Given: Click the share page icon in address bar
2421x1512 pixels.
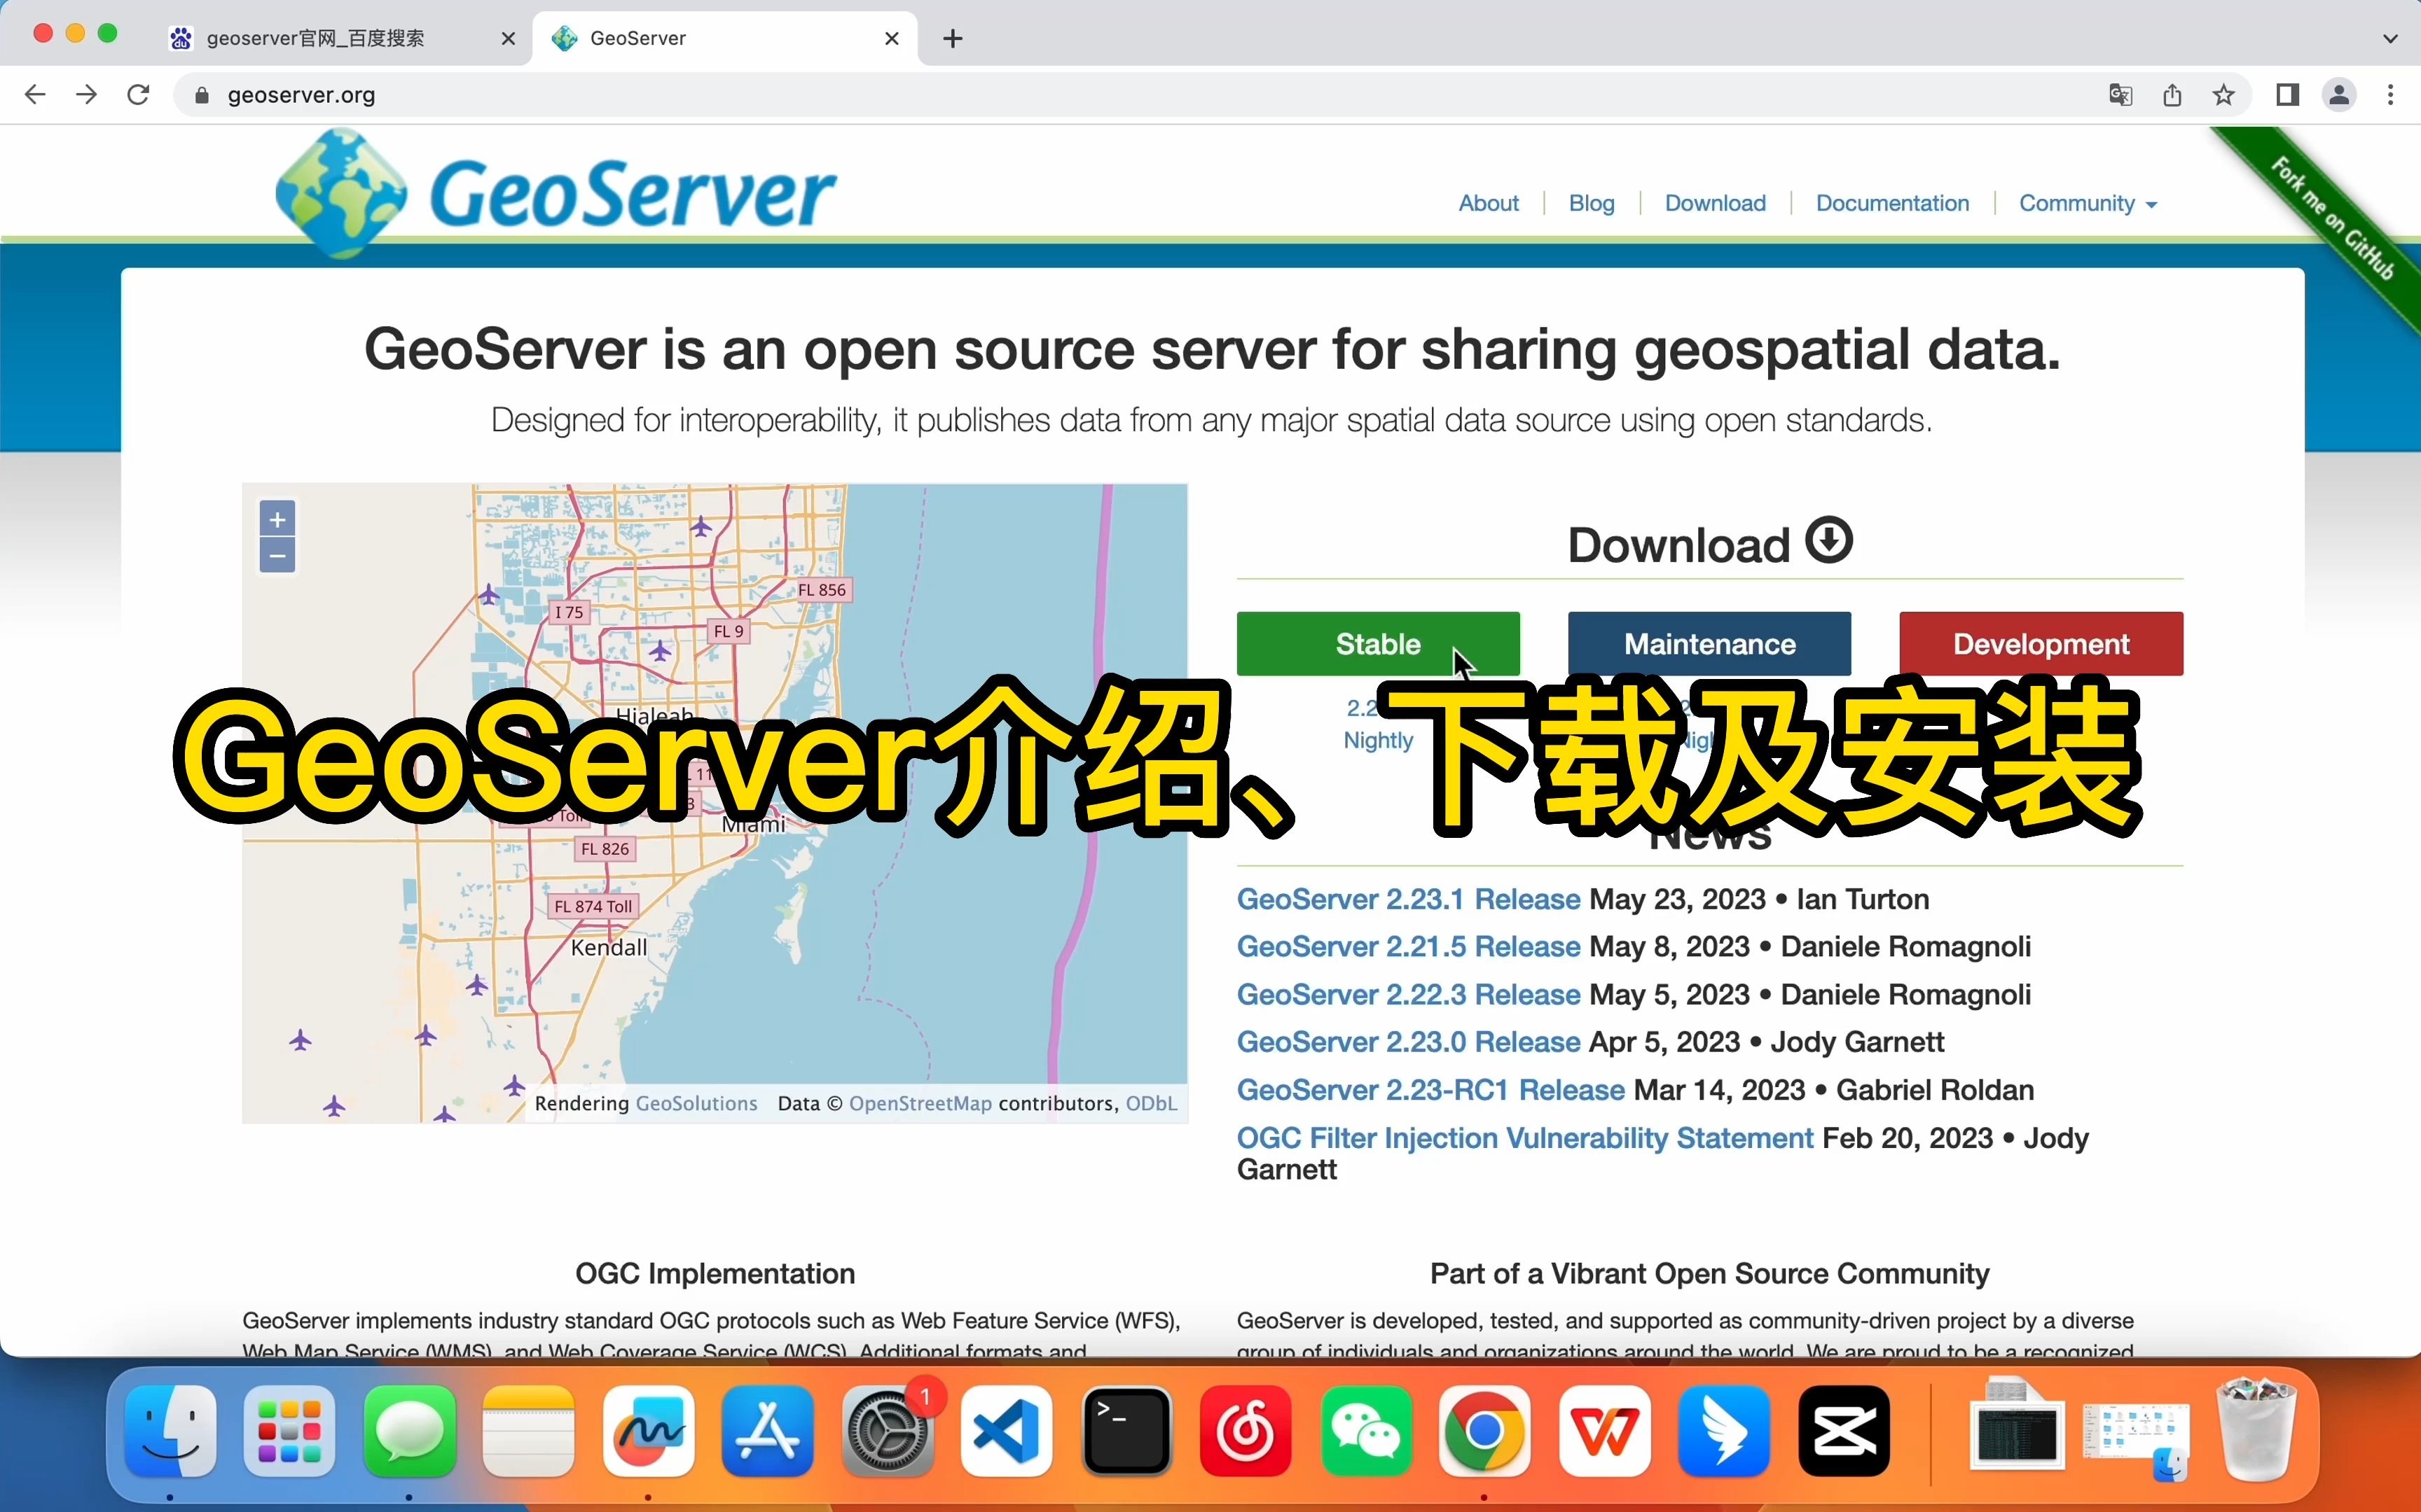Looking at the screenshot, I should tap(2172, 95).
